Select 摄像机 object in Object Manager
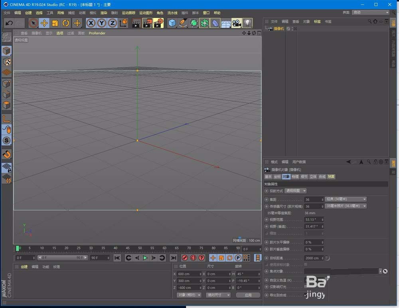Screen dimensions: 399x308 [279, 29]
